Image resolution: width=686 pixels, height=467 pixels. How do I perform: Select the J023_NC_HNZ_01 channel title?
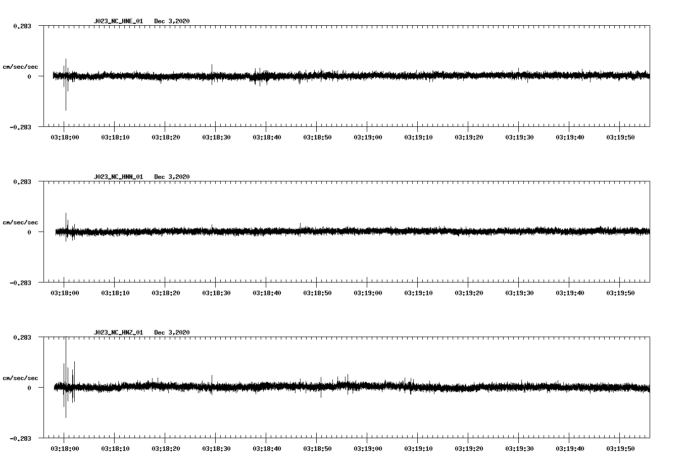coord(118,333)
